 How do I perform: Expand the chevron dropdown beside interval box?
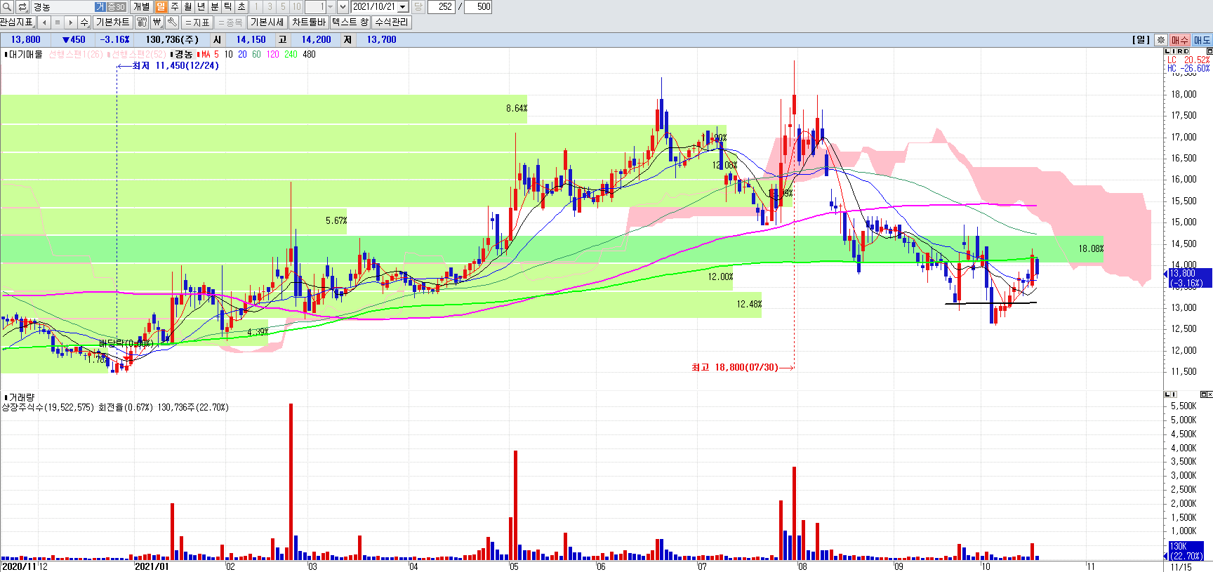pos(343,7)
